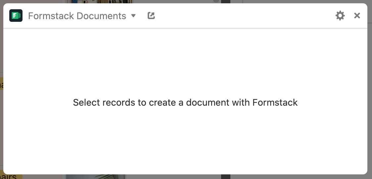Click the green Formstack Documents logo icon

tap(16, 16)
